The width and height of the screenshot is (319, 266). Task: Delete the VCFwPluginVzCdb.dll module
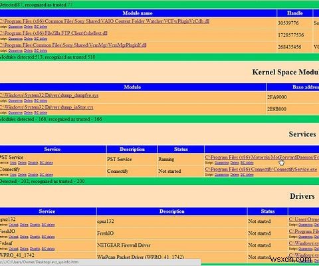[28, 27]
